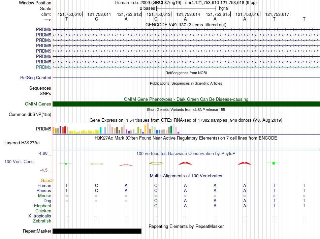Click coordinate label 121,753,614
Screen dimensions: 320x239
(188, 14)
